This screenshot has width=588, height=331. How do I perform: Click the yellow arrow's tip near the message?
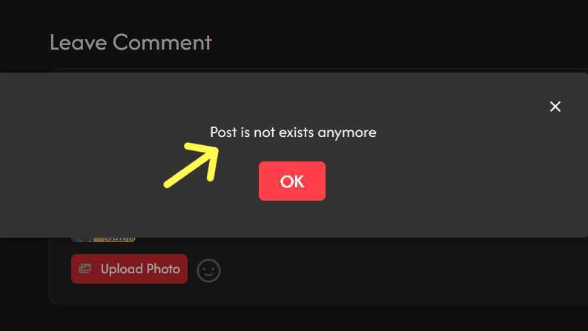point(214,149)
